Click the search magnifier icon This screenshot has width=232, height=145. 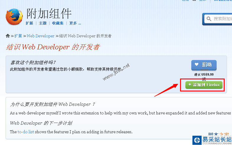[x=209, y=19]
